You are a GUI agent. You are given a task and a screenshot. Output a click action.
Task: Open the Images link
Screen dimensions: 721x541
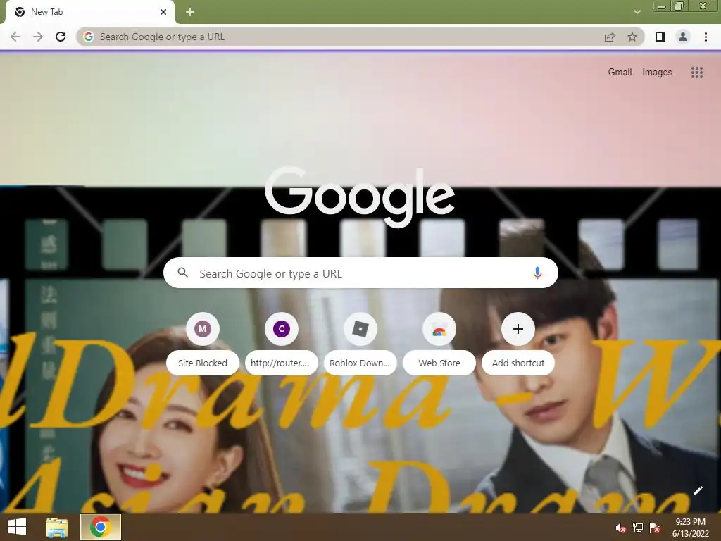(x=657, y=73)
